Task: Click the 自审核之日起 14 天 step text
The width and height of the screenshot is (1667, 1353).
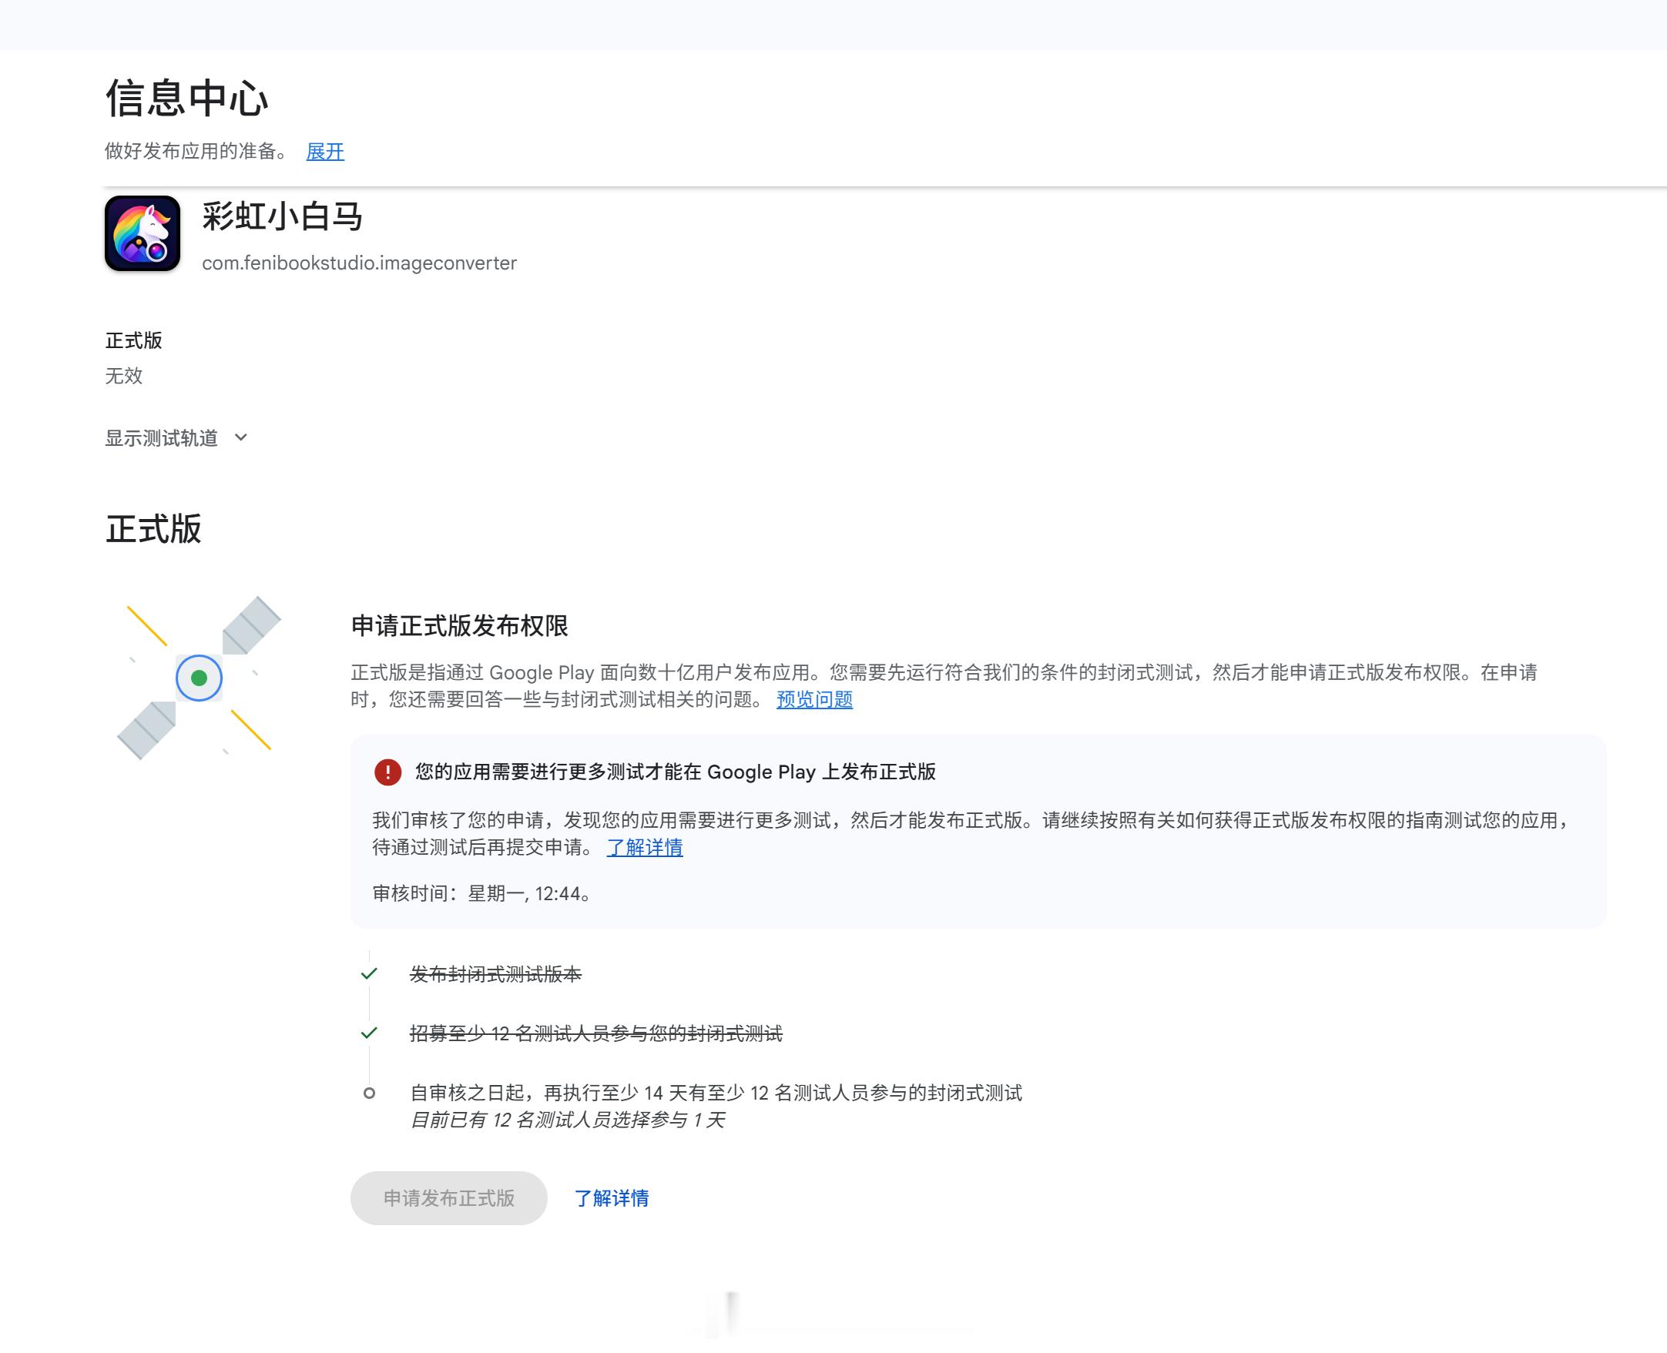Action: coord(716,1093)
